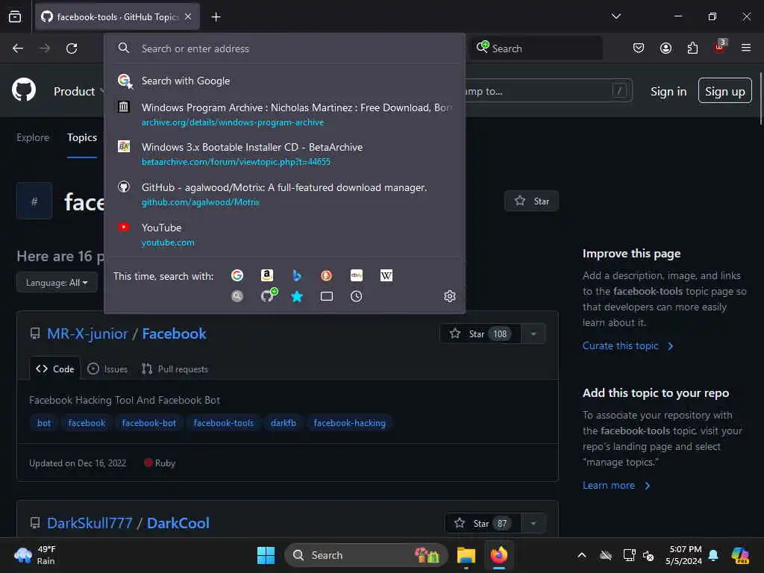Viewport: 764px width, 573px height.
Task: Star the MR-X-junior/Facebook repository
Action: [480, 334]
